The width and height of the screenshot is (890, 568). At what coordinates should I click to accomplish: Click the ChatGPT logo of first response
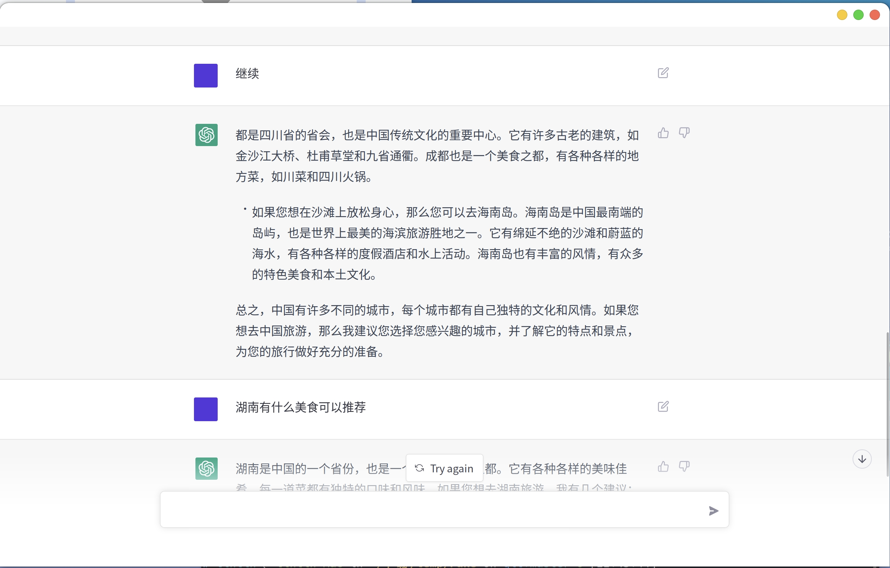pos(207,135)
